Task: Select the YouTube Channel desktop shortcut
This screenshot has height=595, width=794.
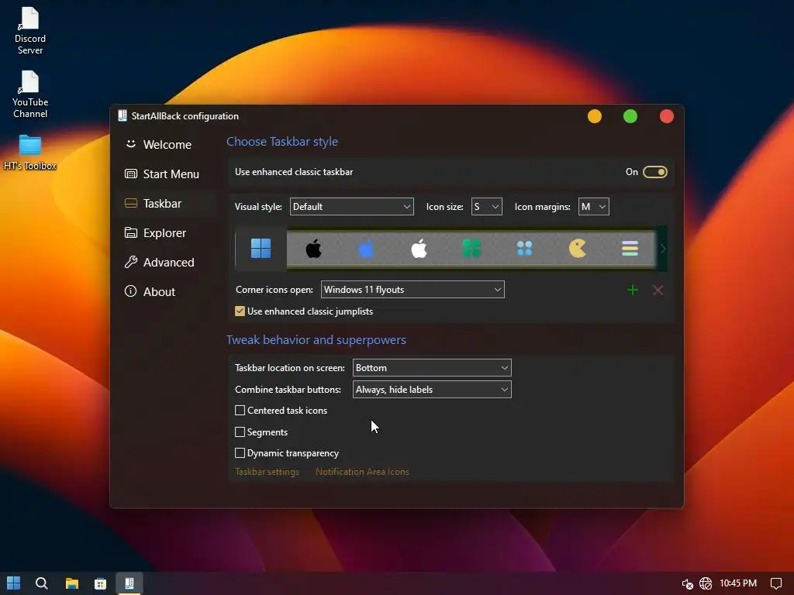Action: (30, 95)
